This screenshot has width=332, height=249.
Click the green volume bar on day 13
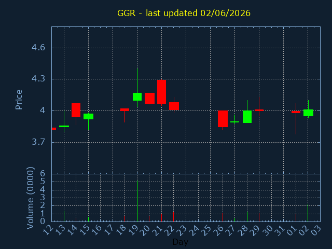click(x=64, y=216)
